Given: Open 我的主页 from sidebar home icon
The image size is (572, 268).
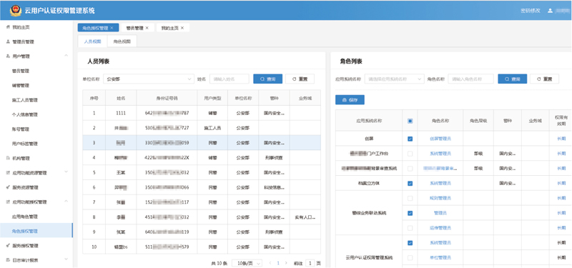Looking at the screenshot, I should (9, 27).
